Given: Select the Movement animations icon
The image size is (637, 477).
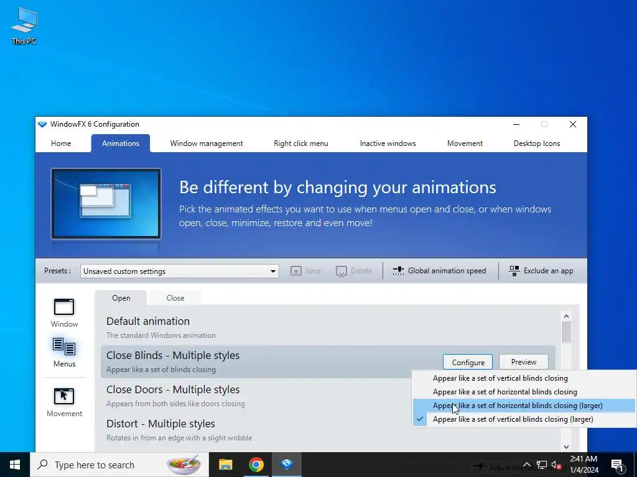Looking at the screenshot, I should pyautogui.click(x=64, y=396).
